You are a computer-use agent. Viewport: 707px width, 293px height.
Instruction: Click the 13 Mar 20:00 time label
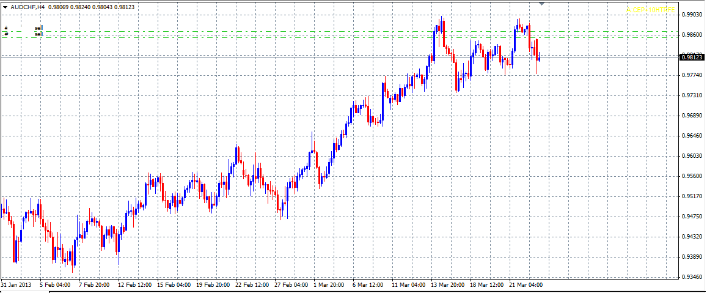click(447, 285)
